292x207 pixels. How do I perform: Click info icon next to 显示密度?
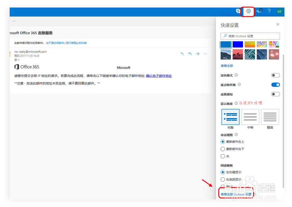[236, 103]
